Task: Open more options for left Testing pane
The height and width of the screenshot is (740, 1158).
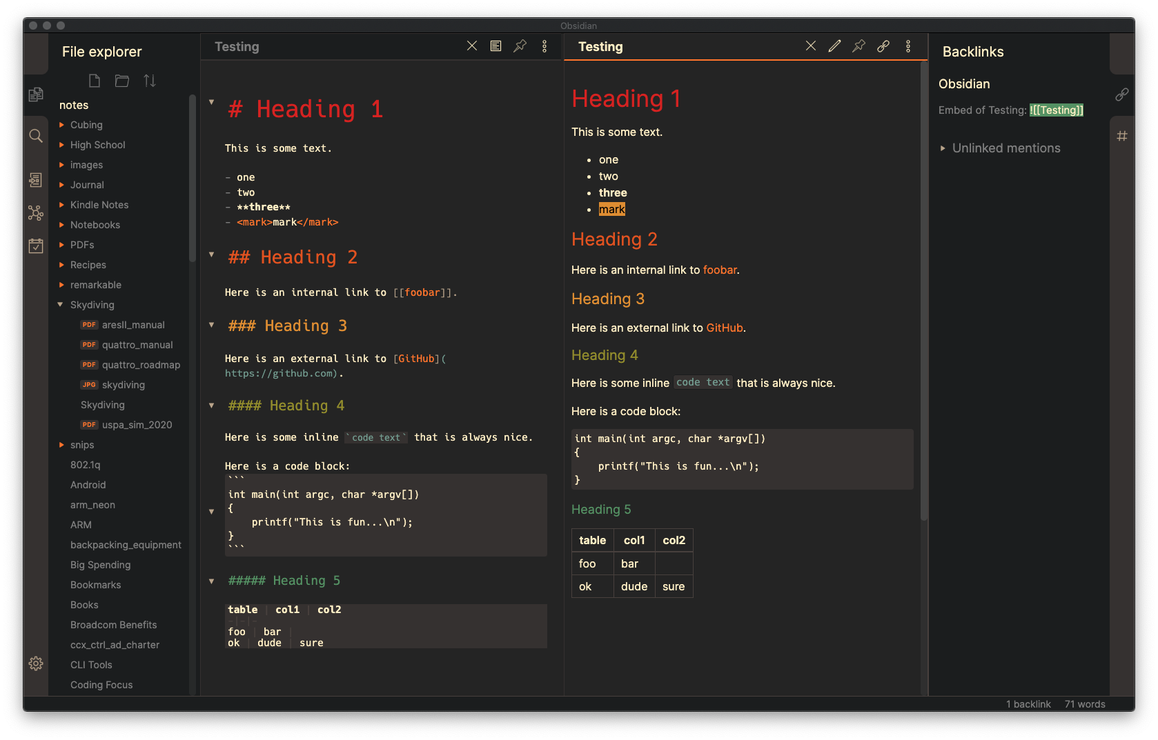Action: pyautogui.click(x=544, y=46)
